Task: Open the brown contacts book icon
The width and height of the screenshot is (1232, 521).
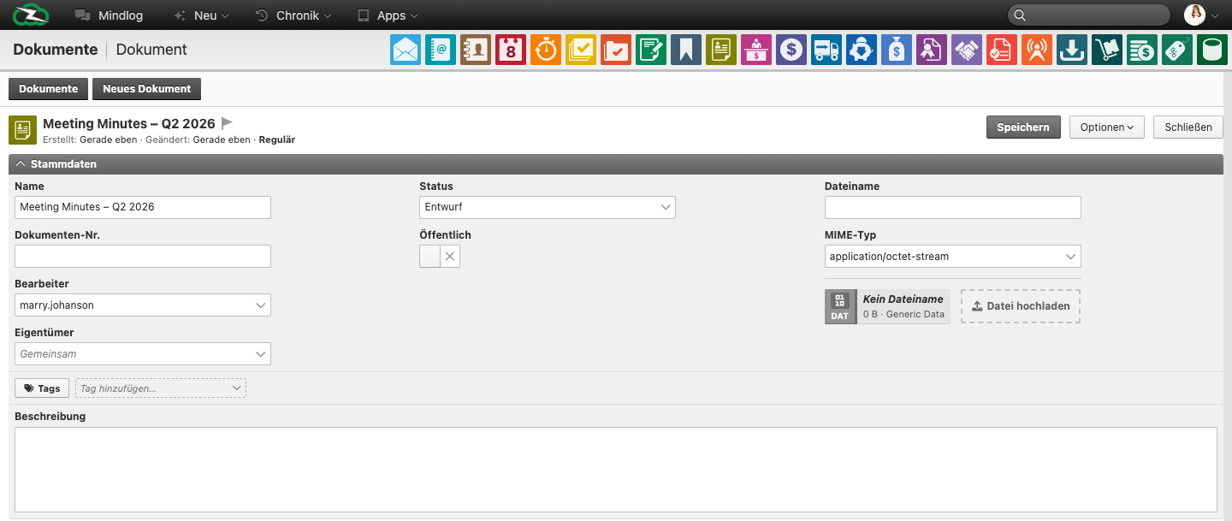Action: click(x=476, y=50)
